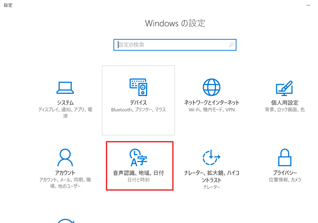Open the プライバシー padlock icon
This screenshot has height=223, width=318.
tap(285, 157)
